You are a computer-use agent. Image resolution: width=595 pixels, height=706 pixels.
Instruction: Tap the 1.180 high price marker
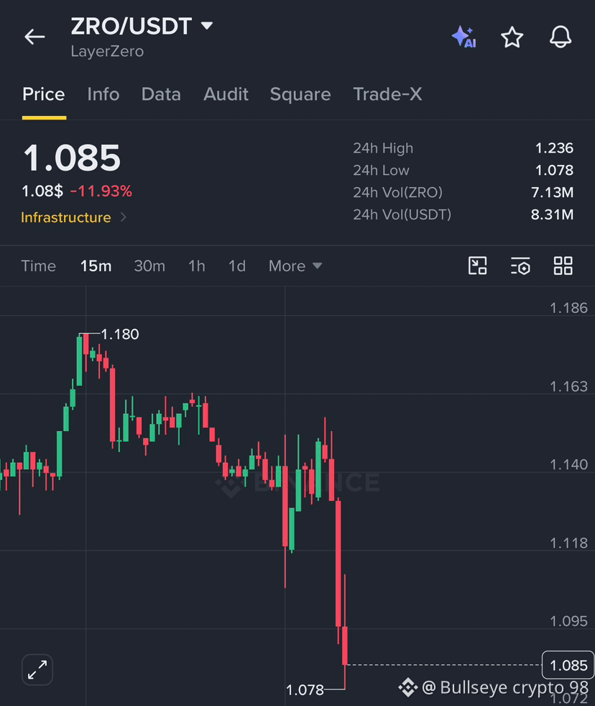(119, 334)
